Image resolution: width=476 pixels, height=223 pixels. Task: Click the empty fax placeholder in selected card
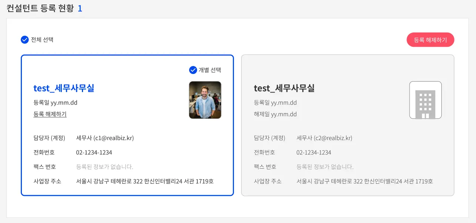(105, 167)
